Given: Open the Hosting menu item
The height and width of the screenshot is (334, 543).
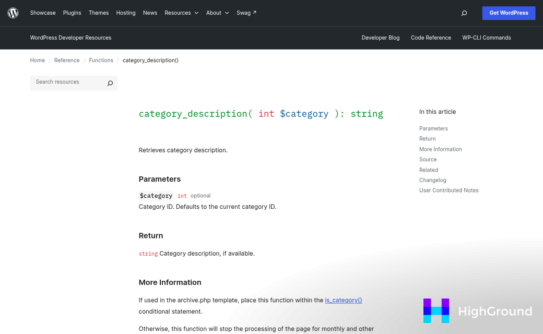Looking at the screenshot, I should click(126, 13).
